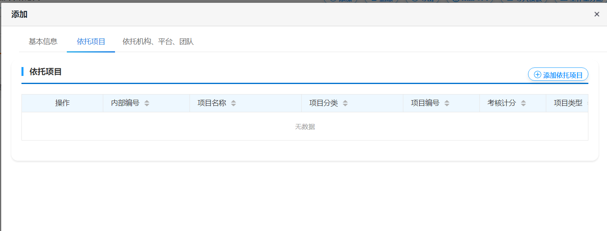
Task: Select the 项目名称 column header text
Action: tap(212, 103)
